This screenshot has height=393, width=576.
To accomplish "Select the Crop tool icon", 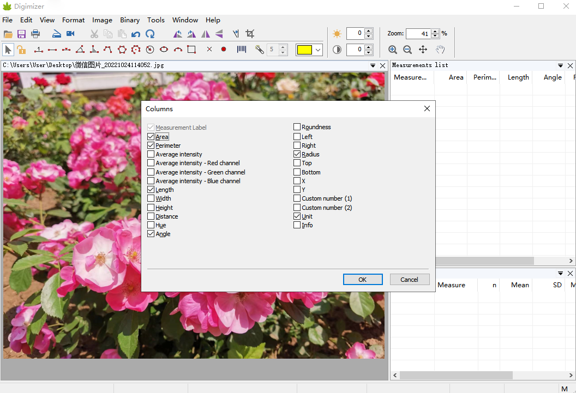I will pos(250,34).
